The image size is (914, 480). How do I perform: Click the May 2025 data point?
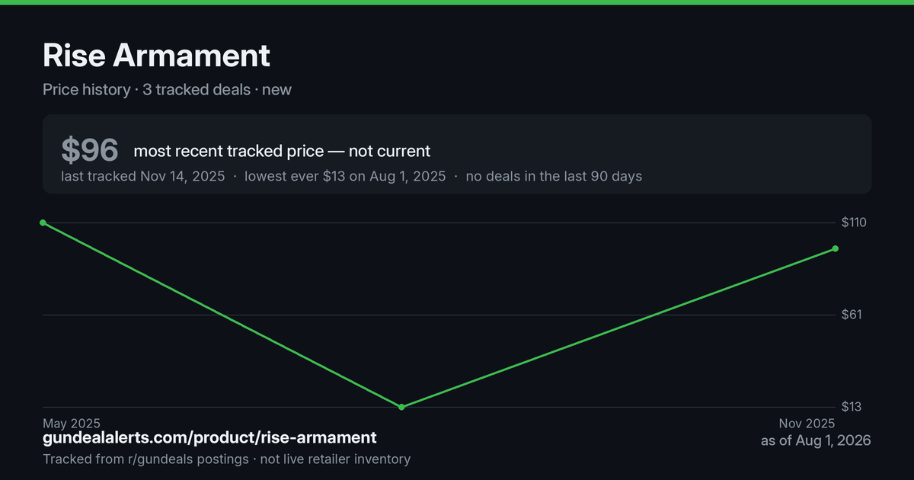pos(43,222)
